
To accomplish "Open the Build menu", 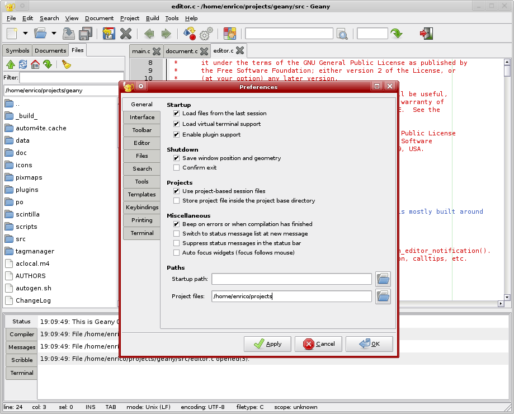I will tap(153, 18).
